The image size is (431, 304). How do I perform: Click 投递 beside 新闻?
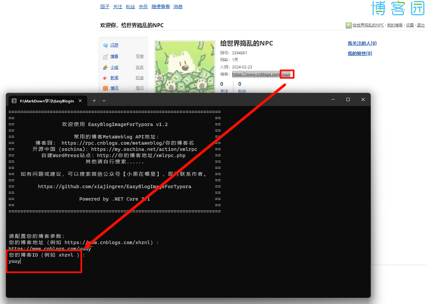140,78
